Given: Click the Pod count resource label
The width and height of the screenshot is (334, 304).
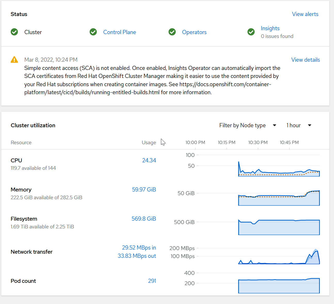Looking at the screenshot, I should pyautogui.click(x=23, y=281).
